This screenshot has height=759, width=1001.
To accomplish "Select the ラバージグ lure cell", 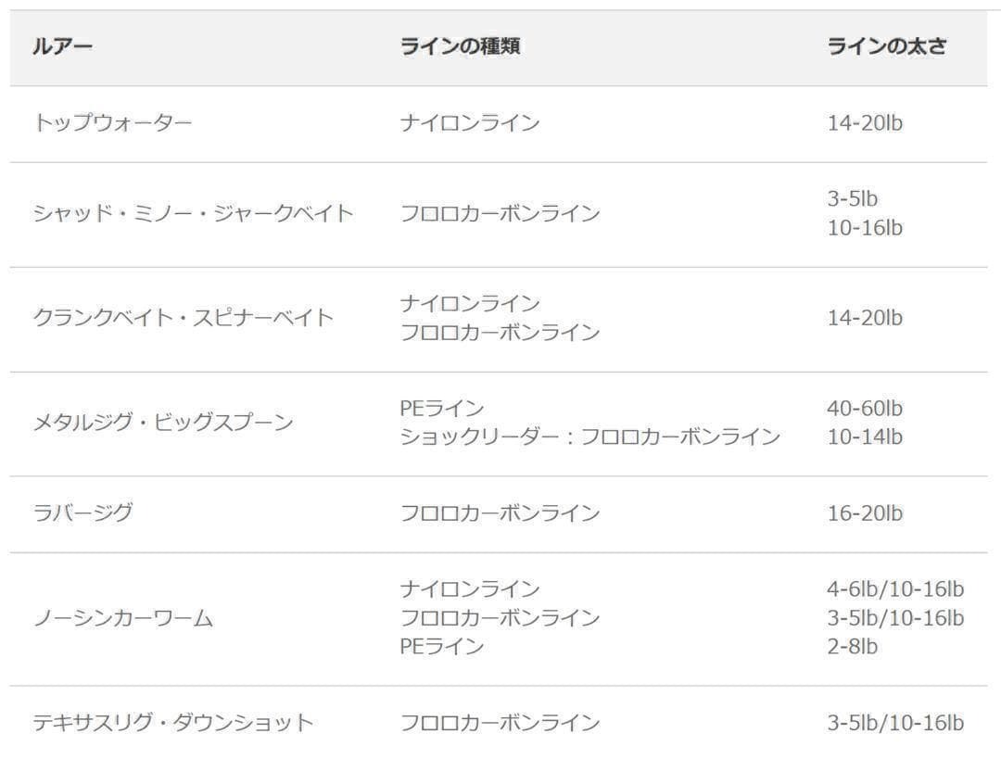I will [82, 512].
